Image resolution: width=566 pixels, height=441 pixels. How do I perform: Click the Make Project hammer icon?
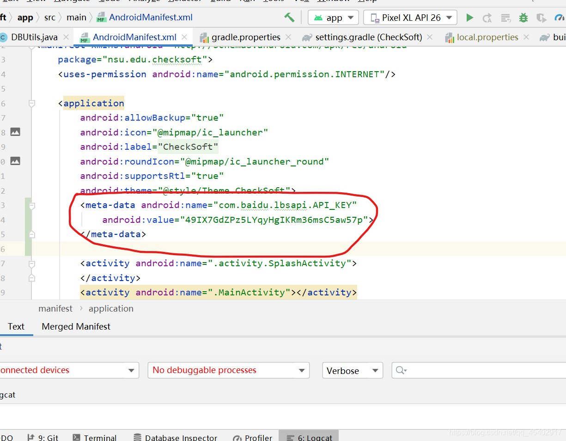289,18
